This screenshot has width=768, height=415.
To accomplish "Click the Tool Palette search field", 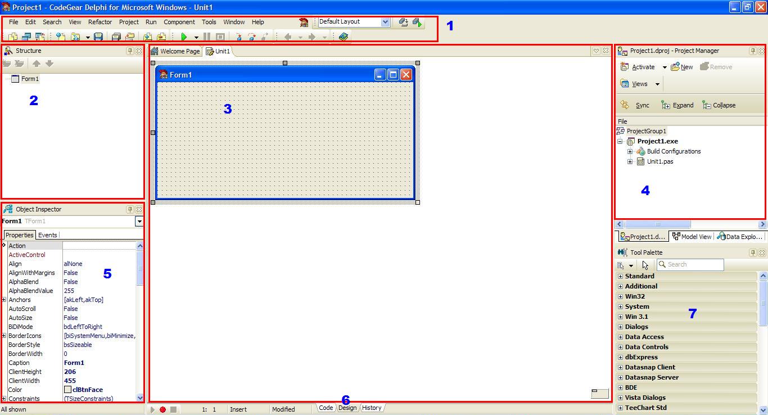I will (690, 264).
